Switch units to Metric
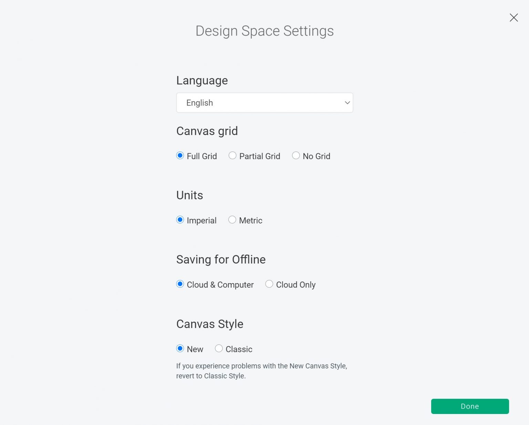The height and width of the screenshot is (425, 529). (x=232, y=220)
